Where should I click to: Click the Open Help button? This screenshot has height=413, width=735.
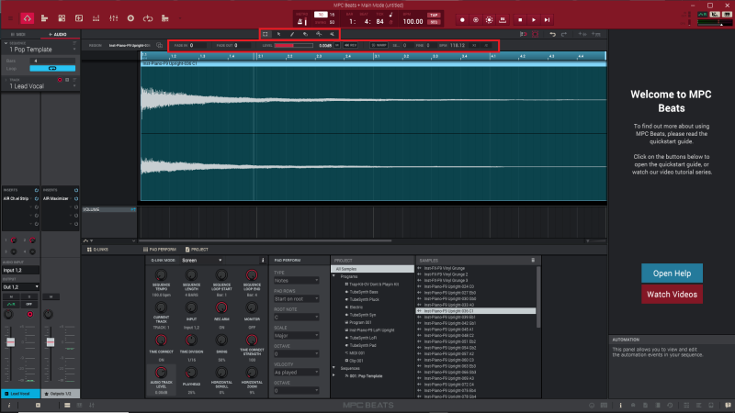pos(672,273)
